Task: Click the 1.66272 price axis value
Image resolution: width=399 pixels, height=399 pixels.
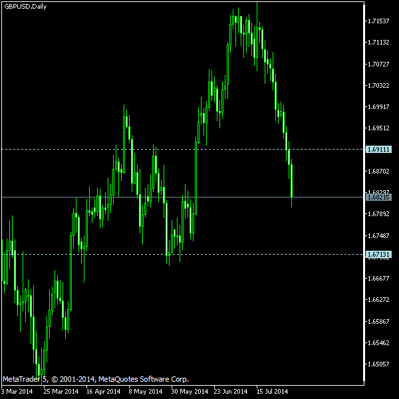Action: [378, 300]
